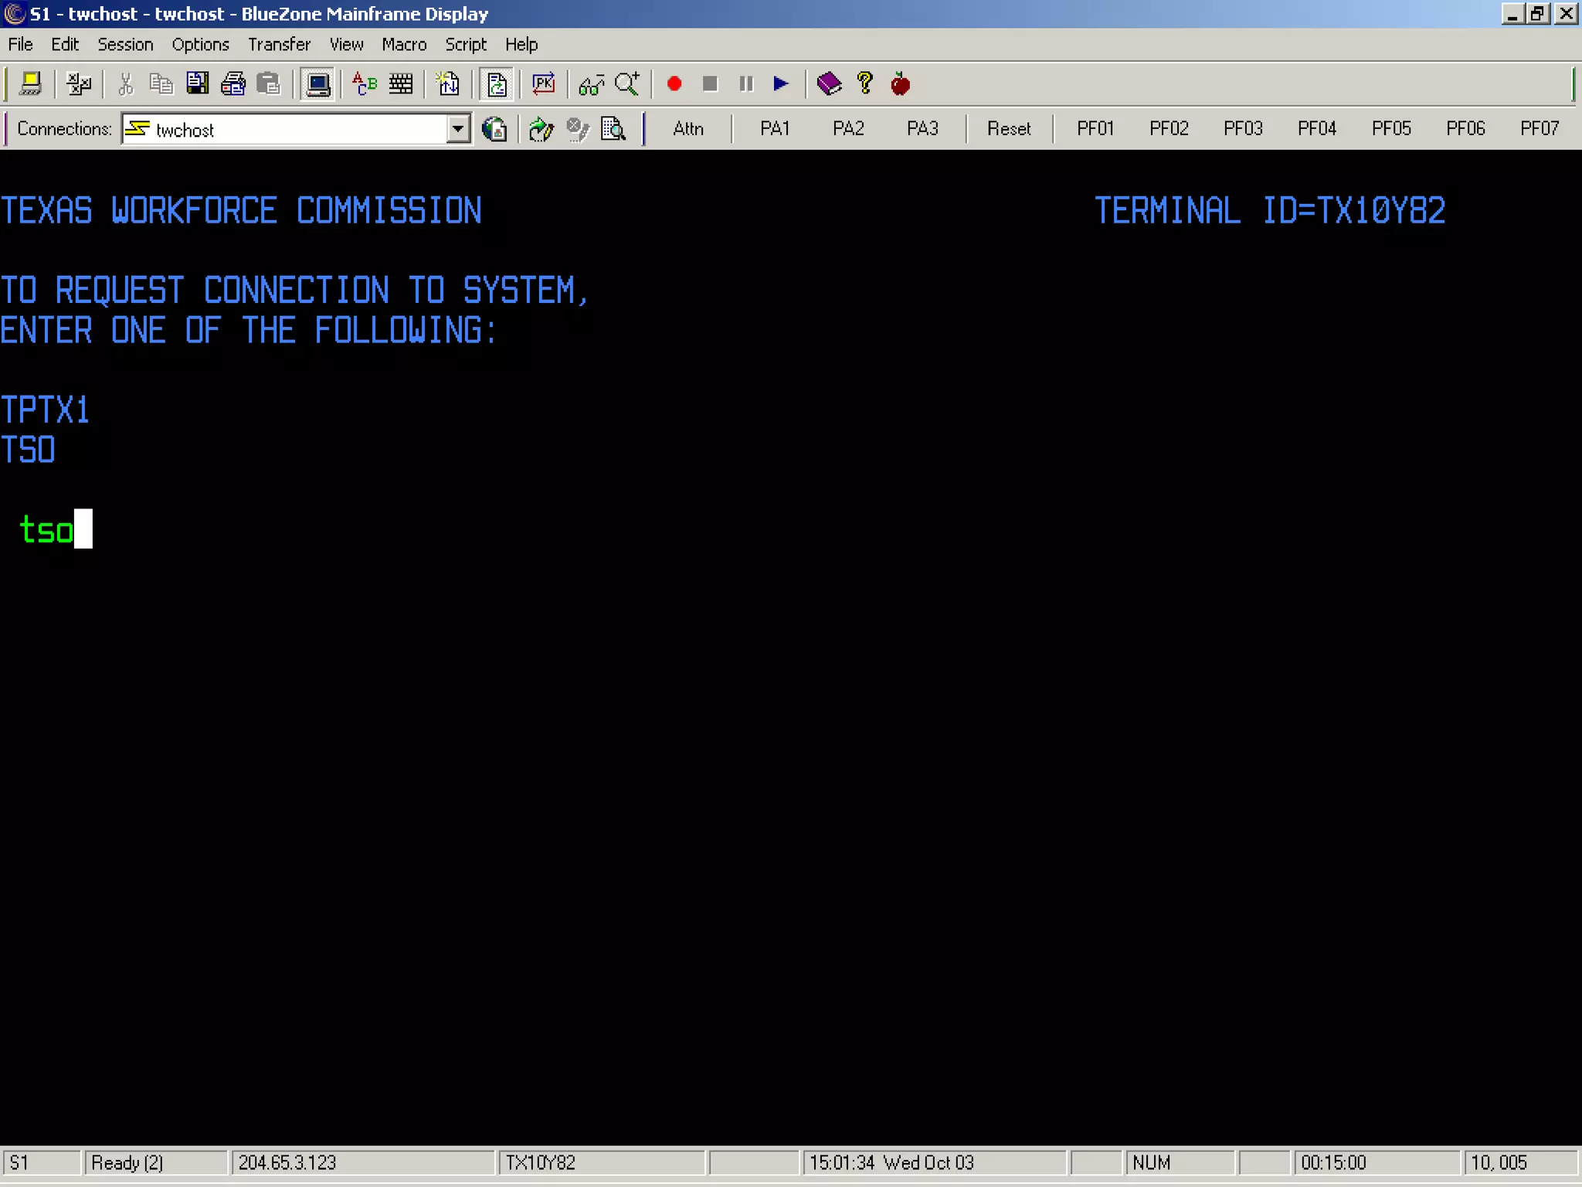Click the pause macro button
Screen dimensions: 1582x1187
click(745, 83)
